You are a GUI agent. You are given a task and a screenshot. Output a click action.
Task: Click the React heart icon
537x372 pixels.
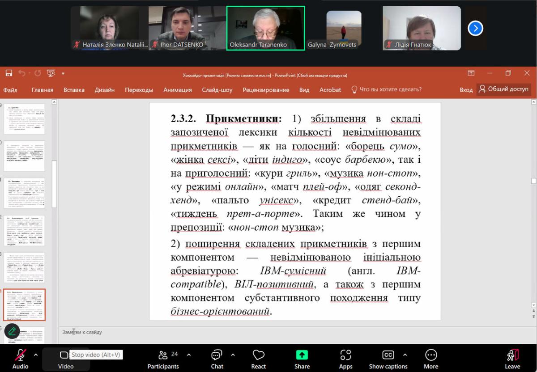pos(258,355)
